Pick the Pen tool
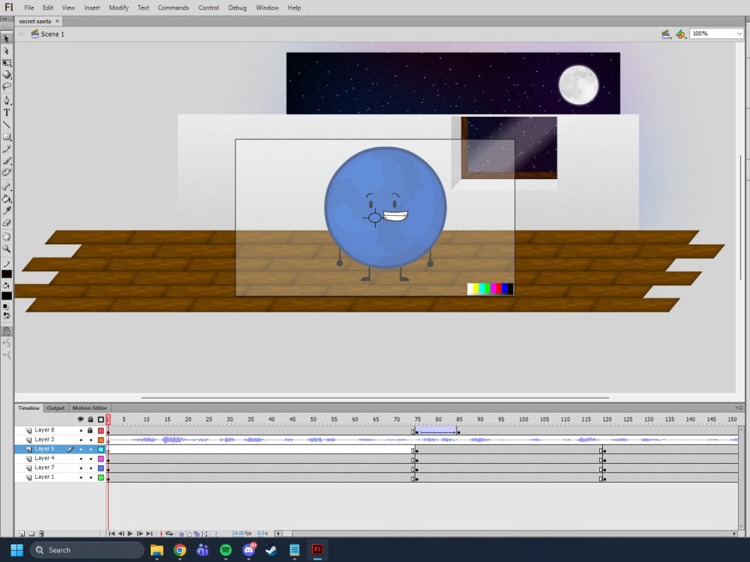This screenshot has width=750, height=562. tap(8, 100)
